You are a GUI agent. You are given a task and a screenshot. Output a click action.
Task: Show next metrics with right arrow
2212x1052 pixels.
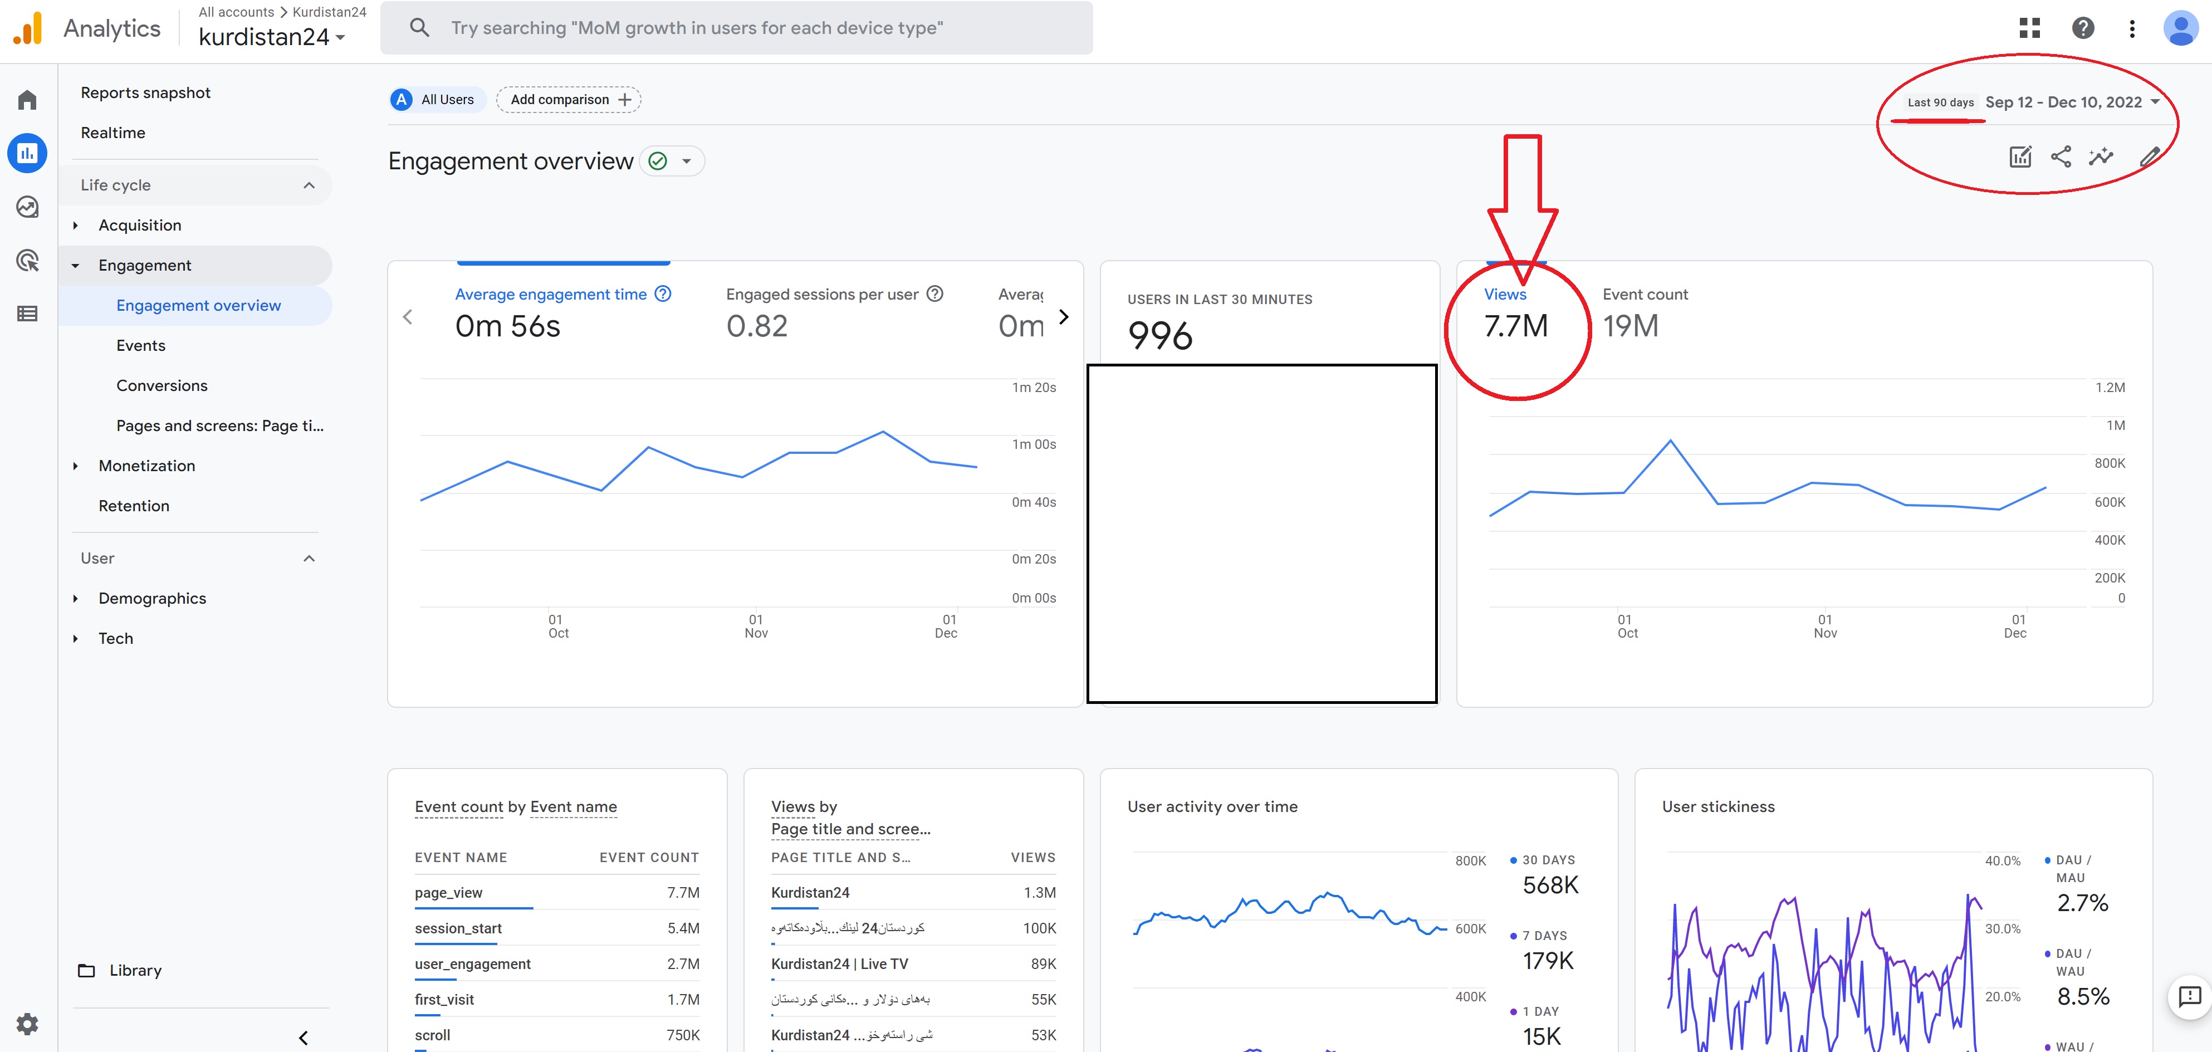1064,317
